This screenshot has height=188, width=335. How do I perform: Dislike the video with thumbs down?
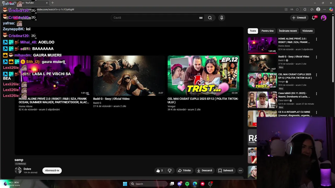coord(170,171)
